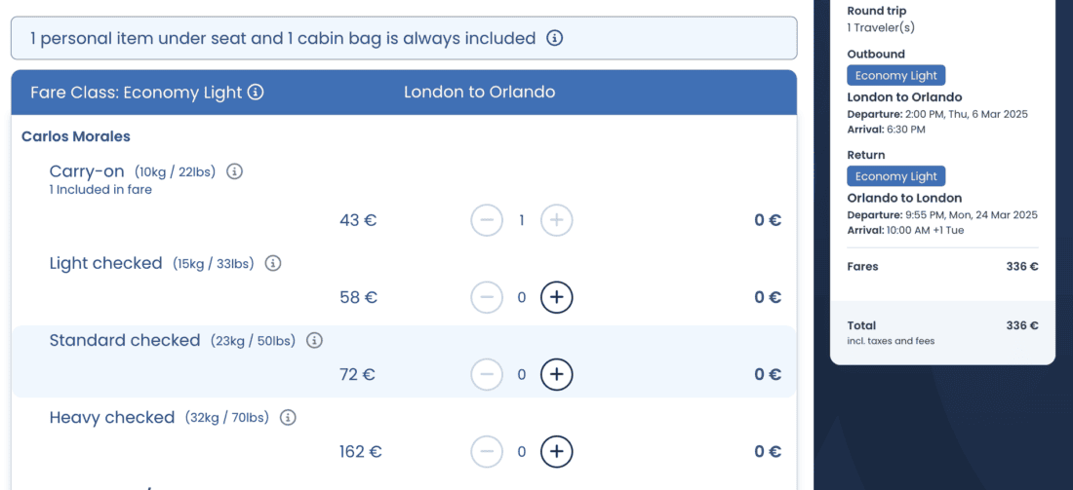The width and height of the screenshot is (1073, 490).
Task: Add one Standard checked bag
Action: pos(556,374)
